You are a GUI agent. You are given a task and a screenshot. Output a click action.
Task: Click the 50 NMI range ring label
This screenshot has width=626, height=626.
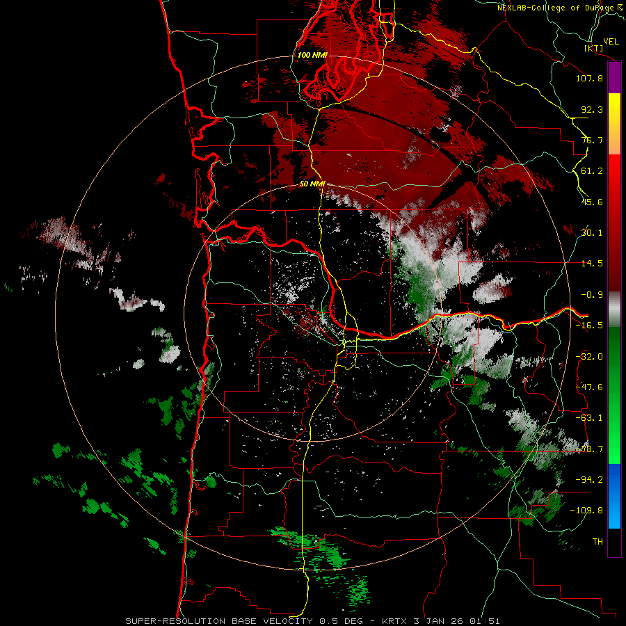point(312,184)
